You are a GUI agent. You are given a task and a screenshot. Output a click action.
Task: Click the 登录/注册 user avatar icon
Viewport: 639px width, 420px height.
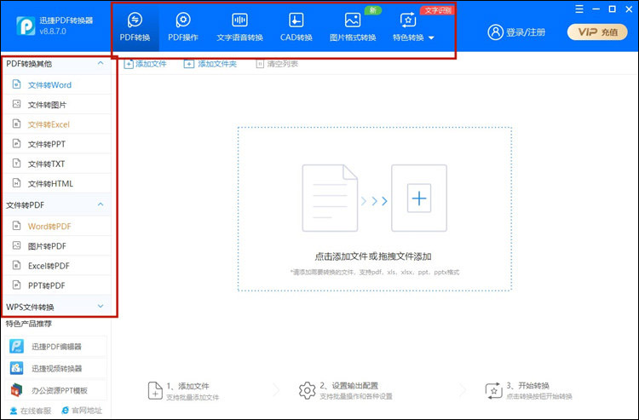pyautogui.click(x=495, y=32)
